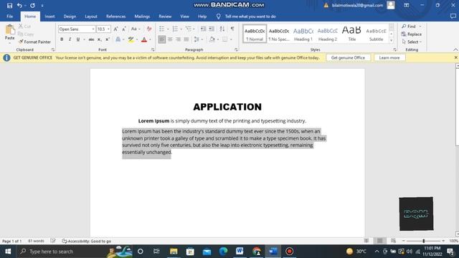The image size is (459, 258).
Task: Justify the paragraph text
Action: 186,39
